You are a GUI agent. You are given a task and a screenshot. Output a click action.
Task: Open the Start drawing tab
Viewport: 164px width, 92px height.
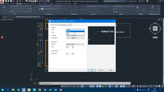click(5, 17)
